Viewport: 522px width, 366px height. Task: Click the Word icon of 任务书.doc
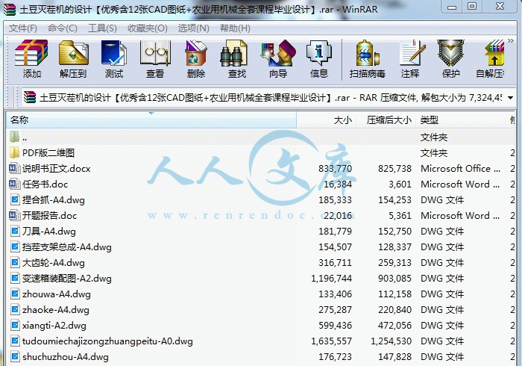click(x=14, y=184)
